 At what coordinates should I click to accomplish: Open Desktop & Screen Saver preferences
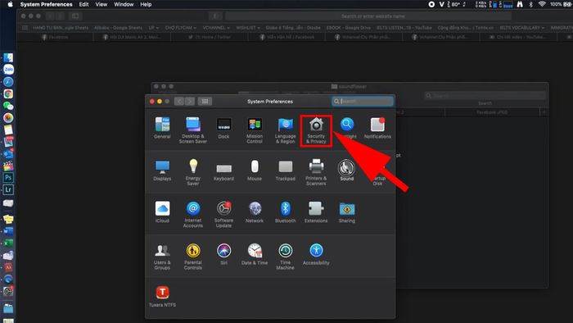[x=193, y=130]
